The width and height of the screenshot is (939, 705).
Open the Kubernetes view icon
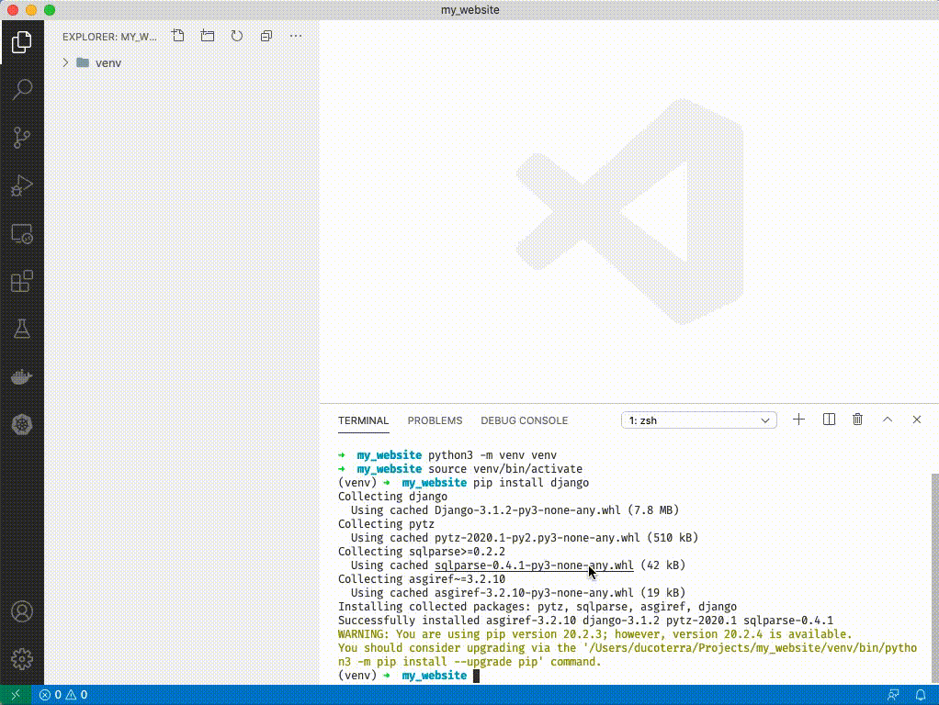pyautogui.click(x=21, y=424)
